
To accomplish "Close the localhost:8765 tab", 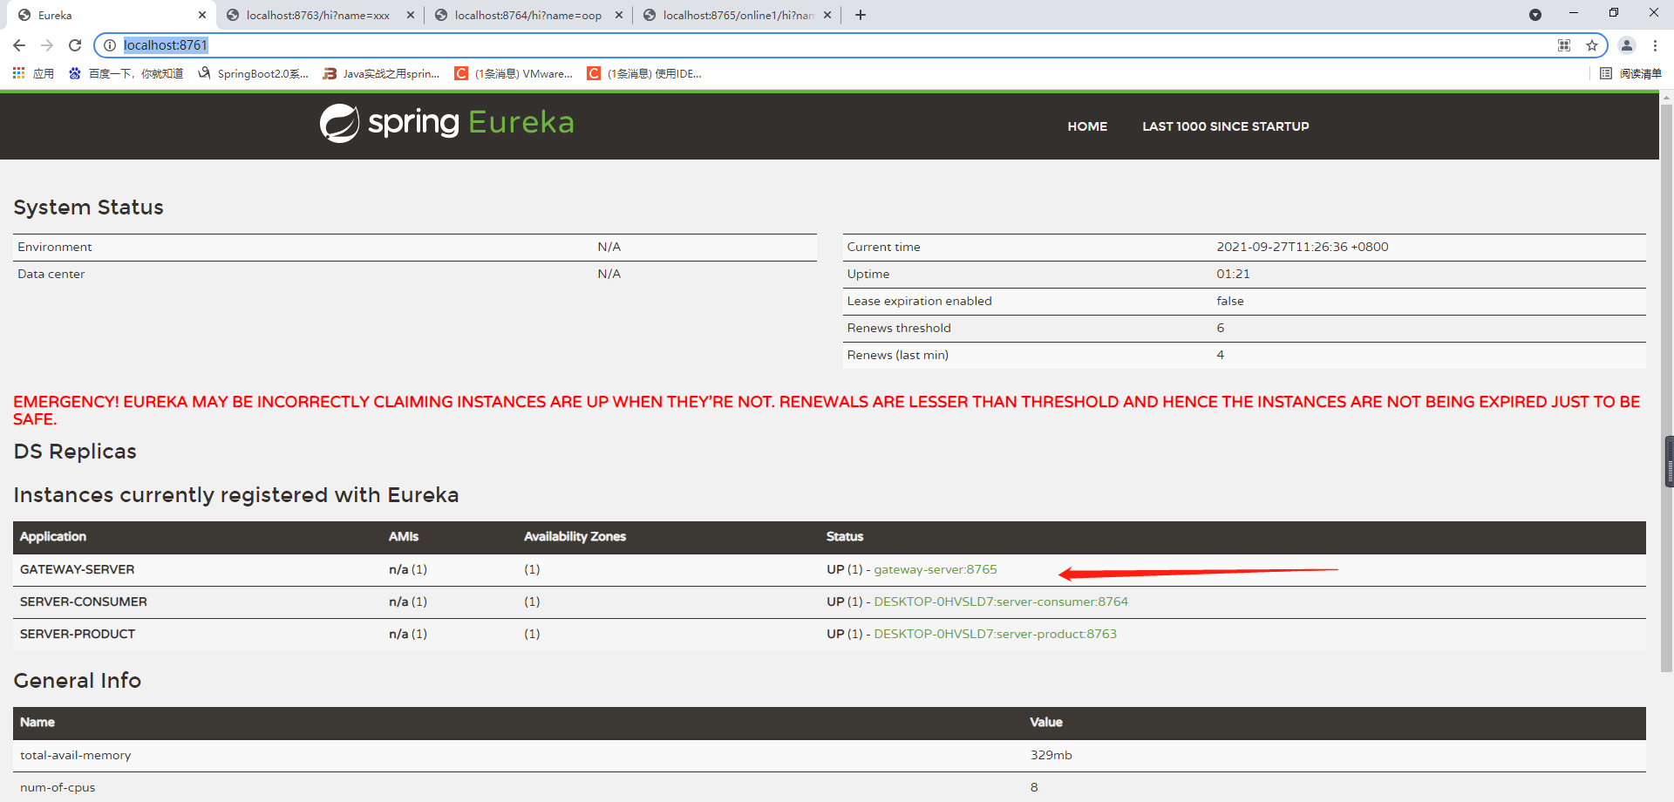I will [x=827, y=15].
